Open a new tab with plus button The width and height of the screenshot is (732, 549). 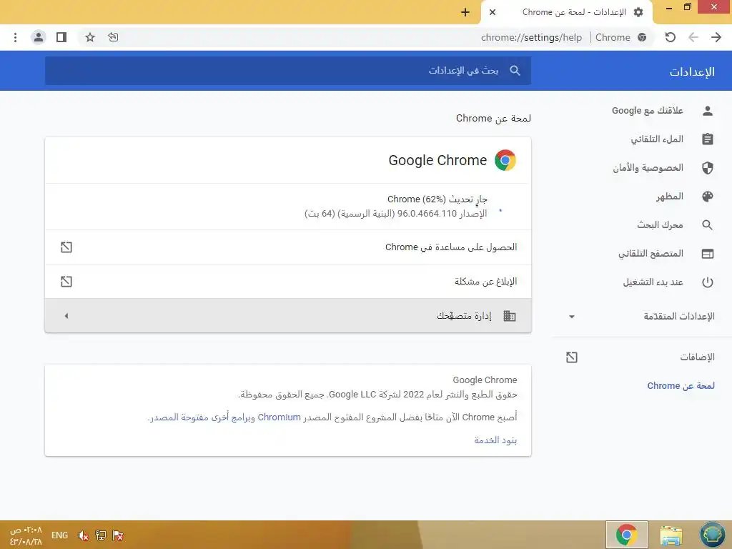coord(465,12)
